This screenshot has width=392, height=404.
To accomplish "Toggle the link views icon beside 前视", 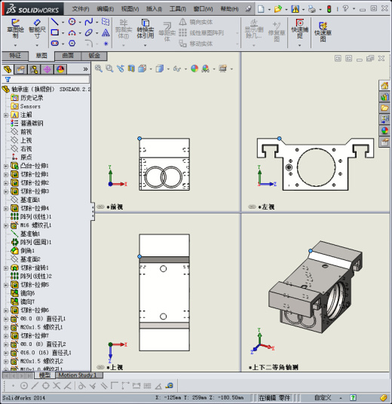I will 100,207.
